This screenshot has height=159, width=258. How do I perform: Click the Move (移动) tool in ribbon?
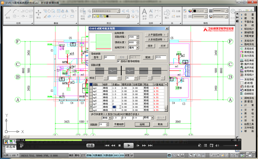38,14
